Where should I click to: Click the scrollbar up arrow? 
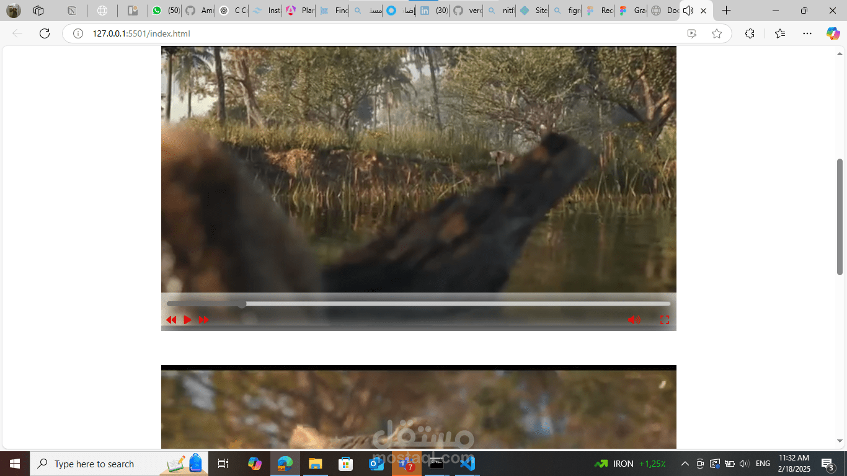pos(840,54)
